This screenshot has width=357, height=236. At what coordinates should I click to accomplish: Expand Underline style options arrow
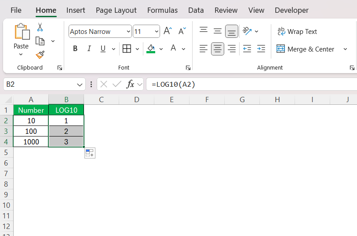click(113, 49)
